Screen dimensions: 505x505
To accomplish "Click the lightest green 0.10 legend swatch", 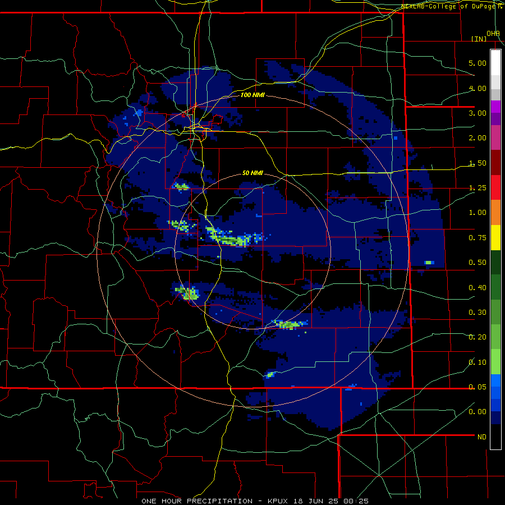I will click(495, 362).
